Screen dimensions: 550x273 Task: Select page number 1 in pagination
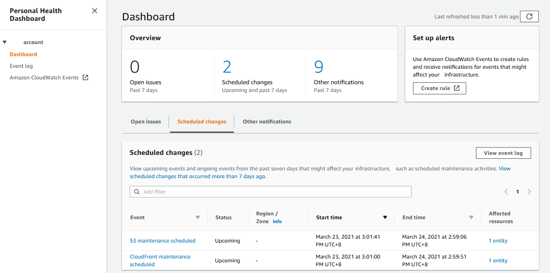[518, 192]
